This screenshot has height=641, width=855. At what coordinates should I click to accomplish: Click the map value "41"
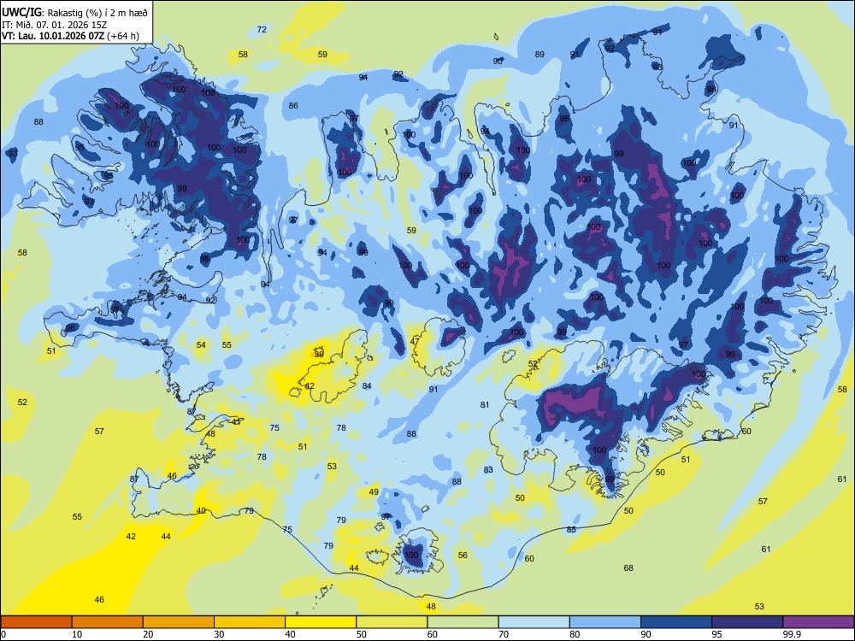[x=236, y=422]
